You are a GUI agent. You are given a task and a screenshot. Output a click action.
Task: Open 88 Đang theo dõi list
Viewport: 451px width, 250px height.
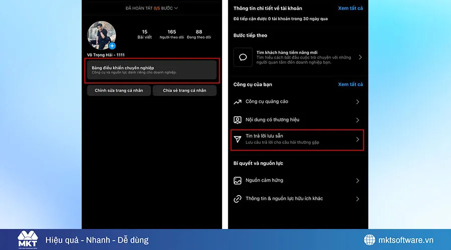[x=199, y=34]
